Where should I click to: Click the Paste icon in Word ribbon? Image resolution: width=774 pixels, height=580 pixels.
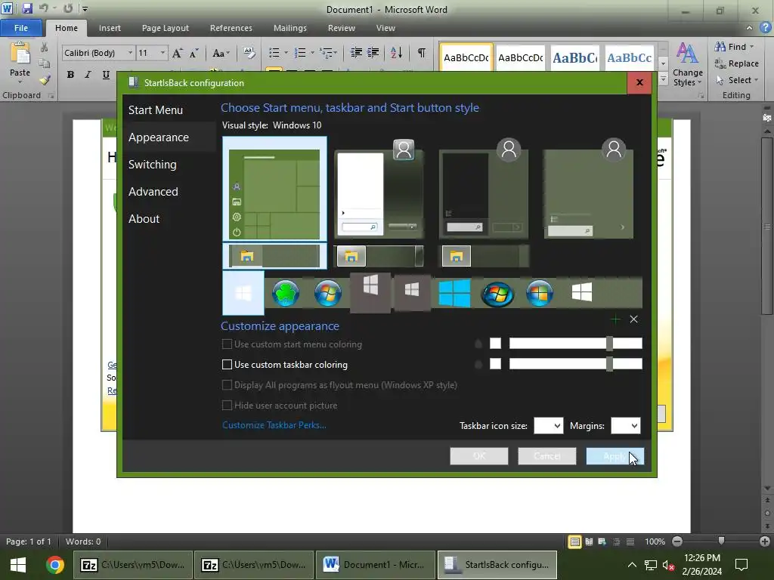pyautogui.click(x=20, y=54)
